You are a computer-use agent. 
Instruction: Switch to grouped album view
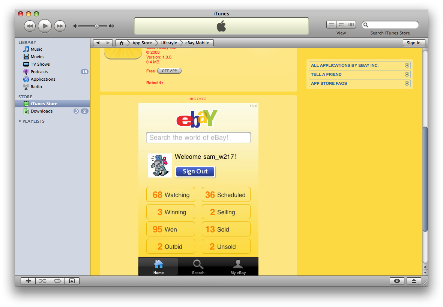coord(341,25)
